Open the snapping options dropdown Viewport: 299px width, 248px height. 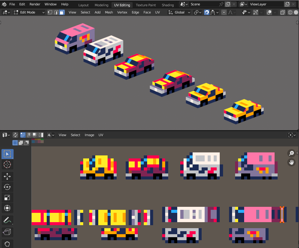click(215, 12)
